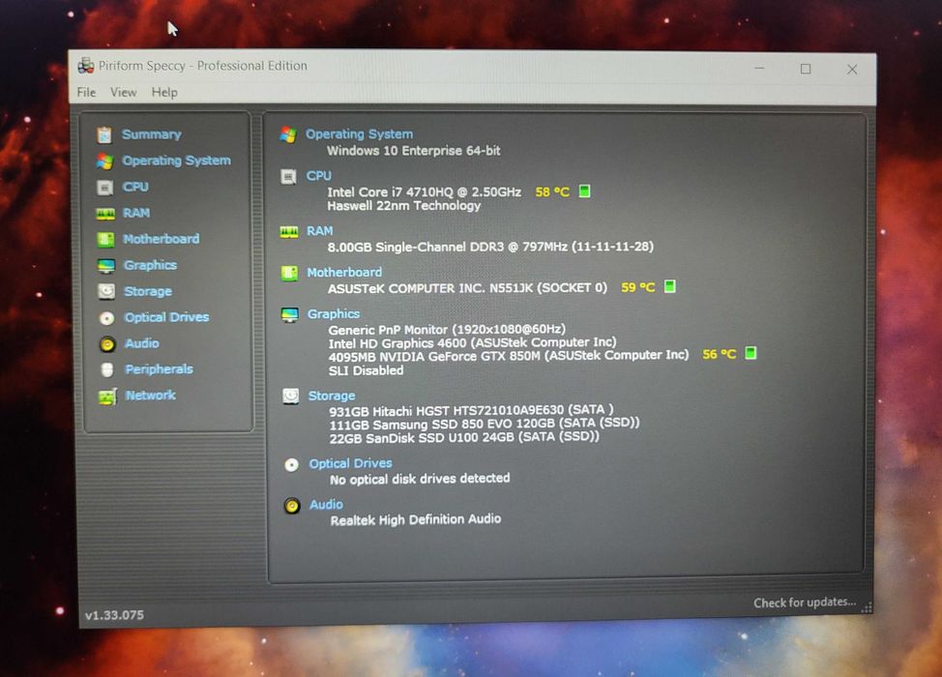Select CPU section in the sidebar
Viewport: 942px width, 677px height.
(135, 187)
